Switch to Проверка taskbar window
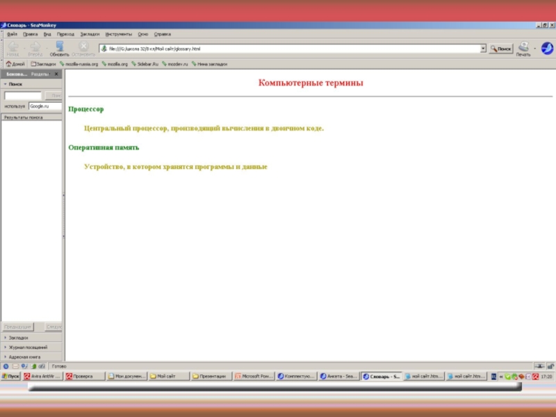 85,377
